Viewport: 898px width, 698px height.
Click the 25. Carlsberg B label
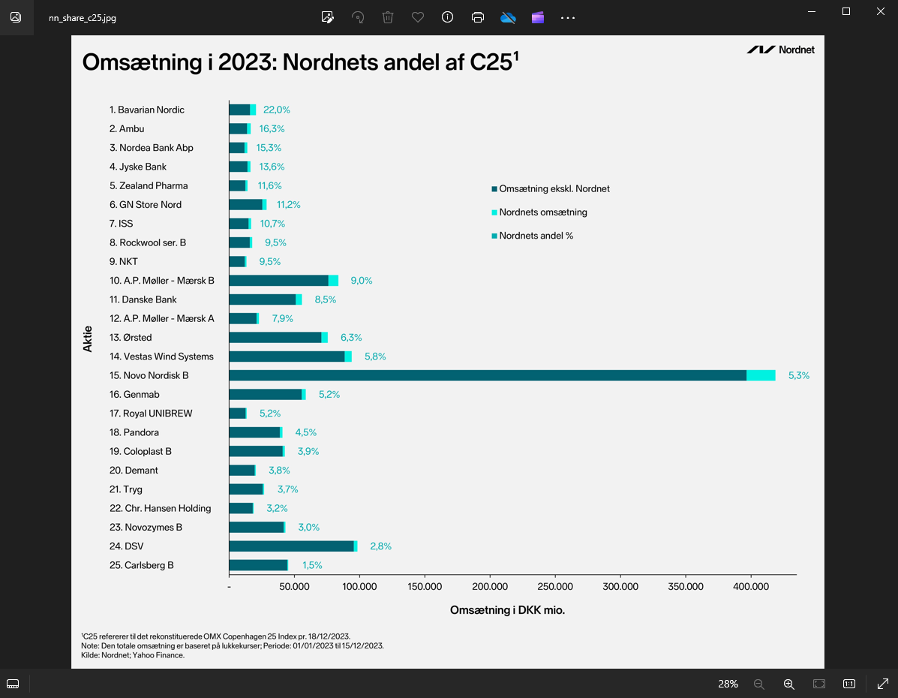pos(141,565)
